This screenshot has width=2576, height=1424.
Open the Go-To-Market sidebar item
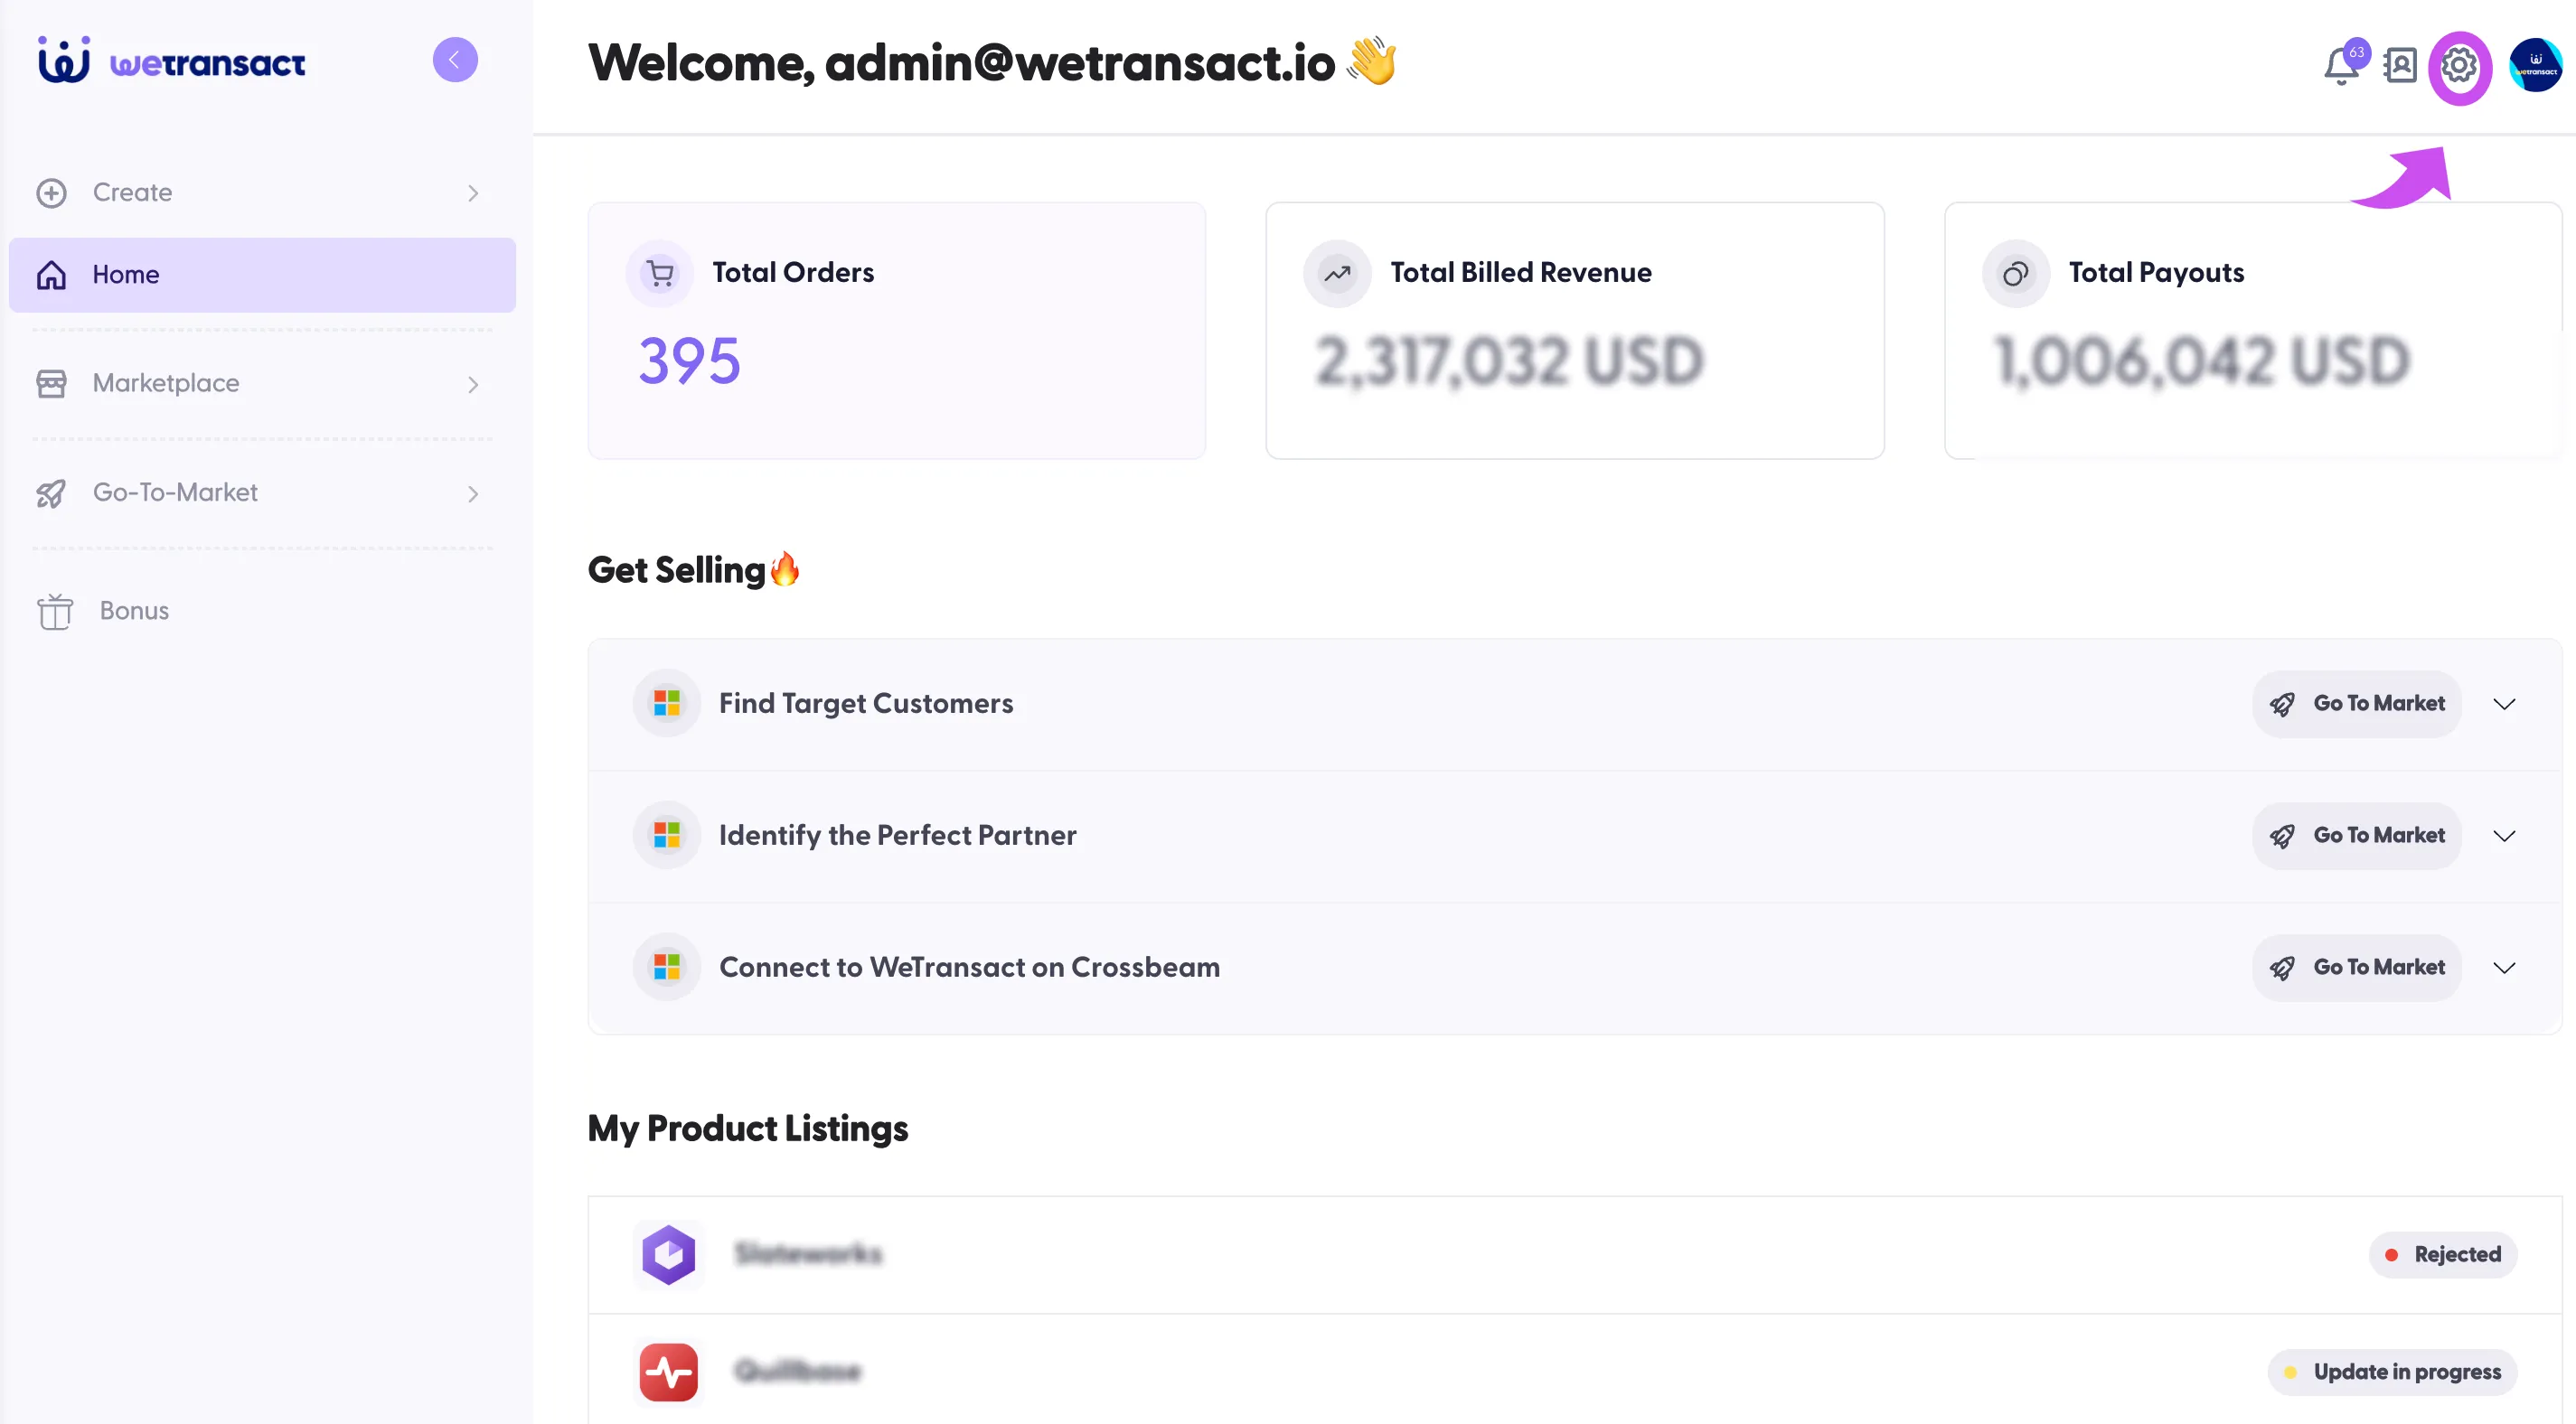[x=262, y=493]
